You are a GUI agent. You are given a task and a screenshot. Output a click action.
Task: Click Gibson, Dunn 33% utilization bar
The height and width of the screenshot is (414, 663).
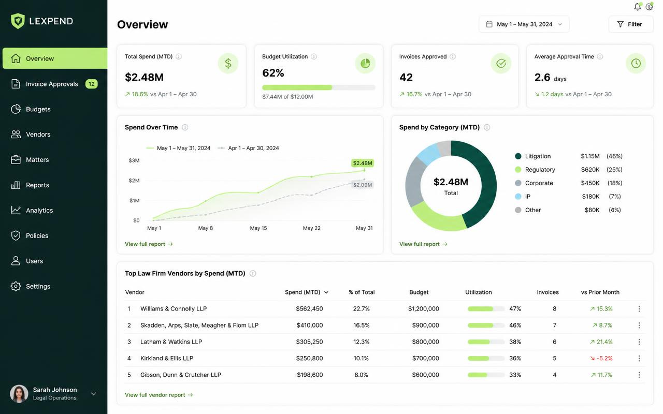[x=486, y=375]
